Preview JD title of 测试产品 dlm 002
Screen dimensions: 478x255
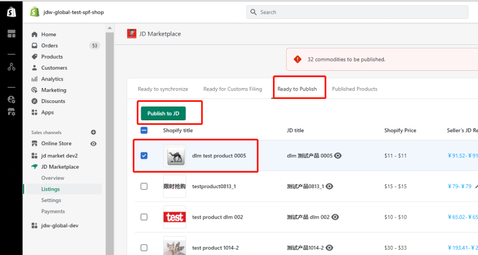(x=335, y=217)
